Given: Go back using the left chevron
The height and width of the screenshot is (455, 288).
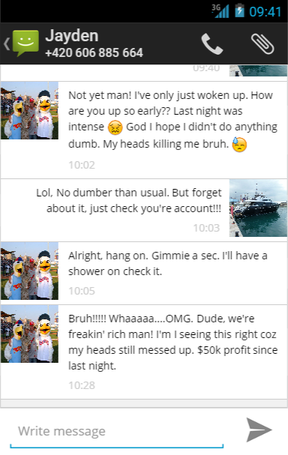Looking at the screenshot, I should (7, 43).
